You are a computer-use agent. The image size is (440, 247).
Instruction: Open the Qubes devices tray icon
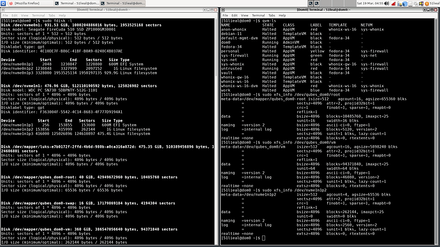point(399,4)
